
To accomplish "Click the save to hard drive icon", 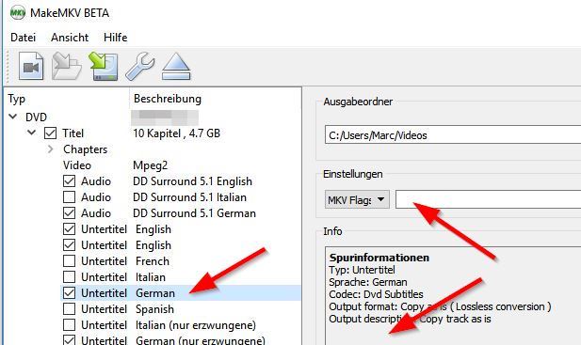I will pyautogui.click(x=104, y=66).
